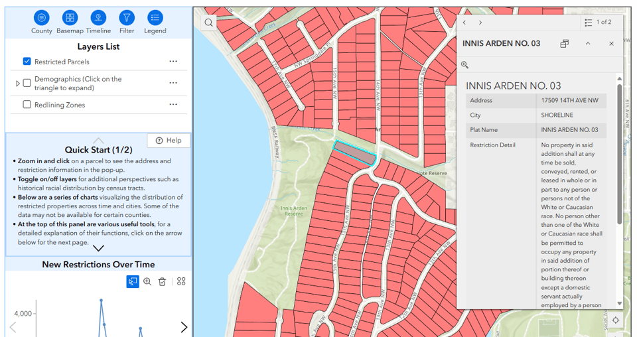This screenshot has height=337, width=637.
Task: Uncheck the Restricted Parcels layer
Action: point(27,62)
